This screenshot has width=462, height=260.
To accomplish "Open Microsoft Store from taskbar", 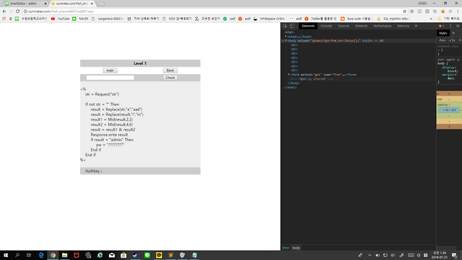I will point(123,255).
